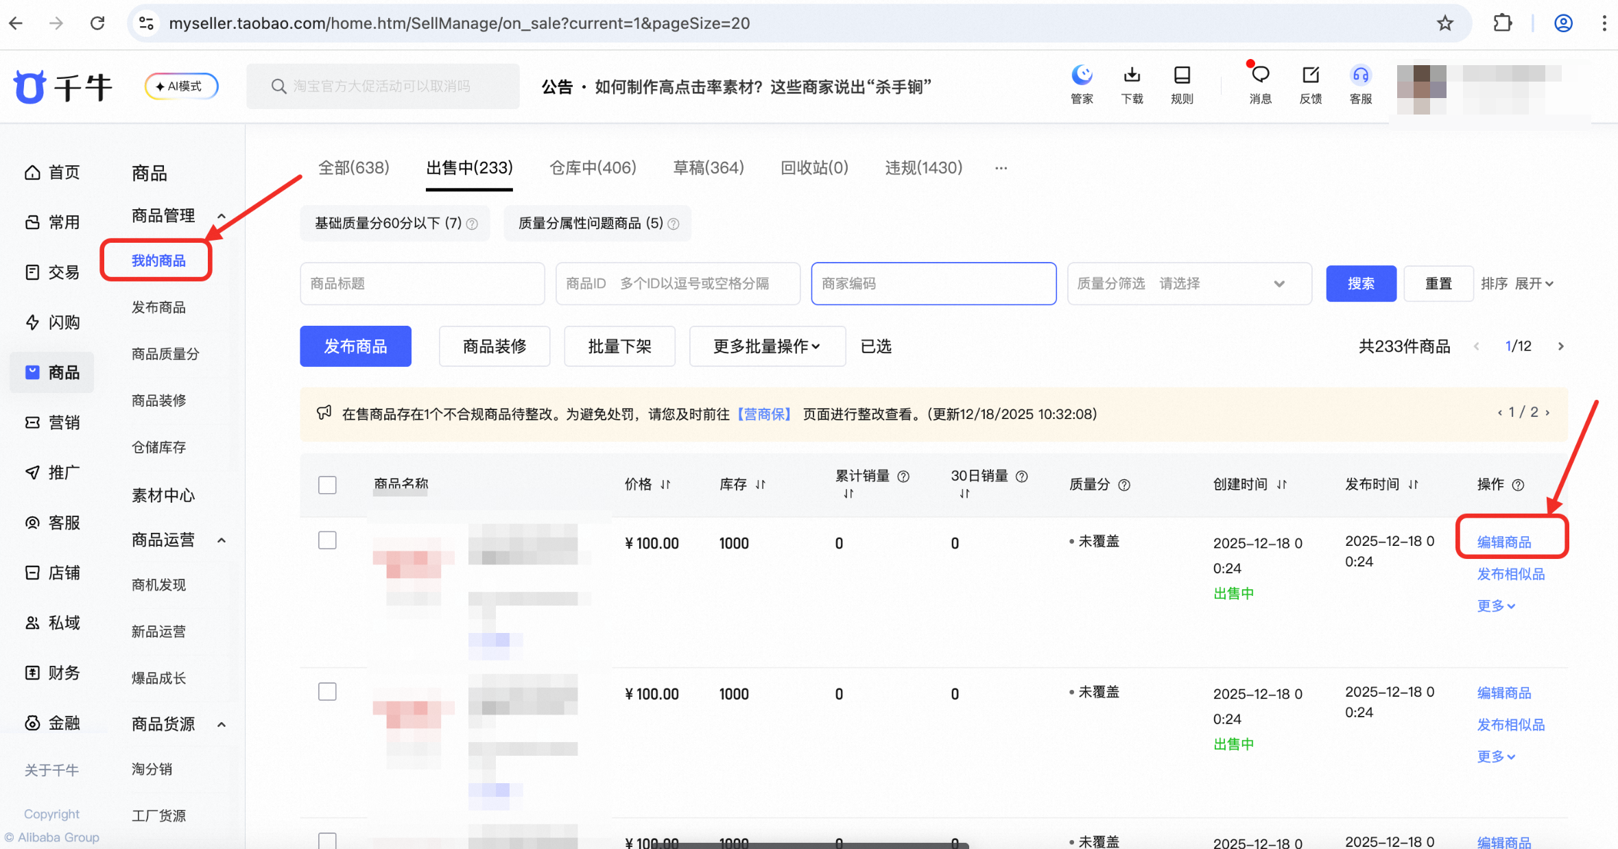This screenshot has width=1618, height=849.
Task: Expand 更多 for second product row
Action: pyautogui.click(x=1496, y=756)
